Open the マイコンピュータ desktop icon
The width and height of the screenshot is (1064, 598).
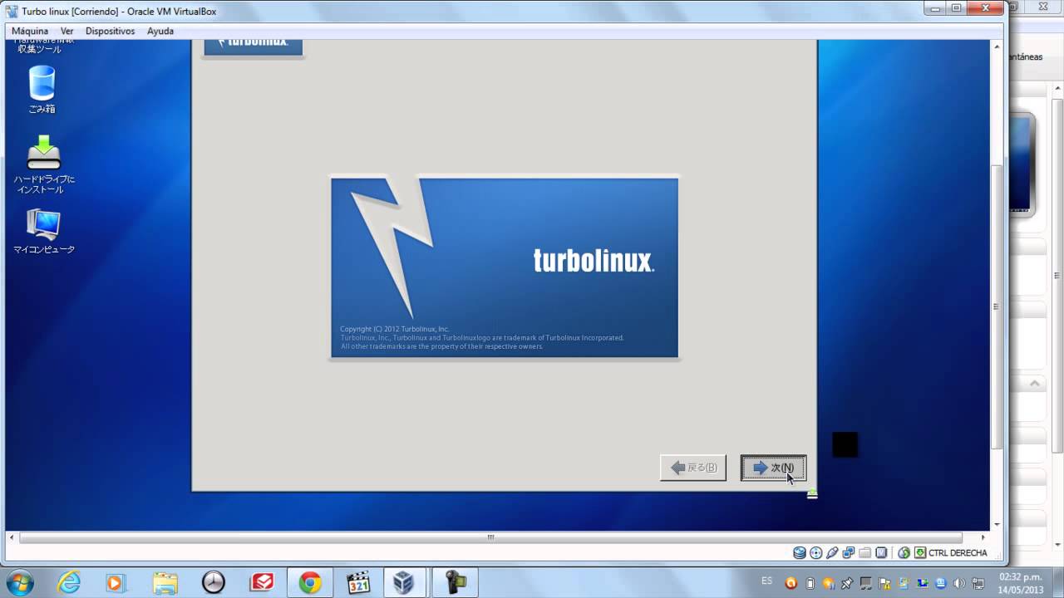tap(44, 231)
